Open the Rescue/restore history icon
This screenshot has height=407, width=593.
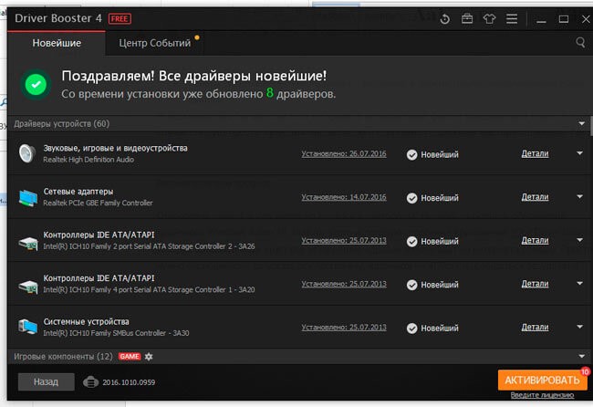coord(444,18)
